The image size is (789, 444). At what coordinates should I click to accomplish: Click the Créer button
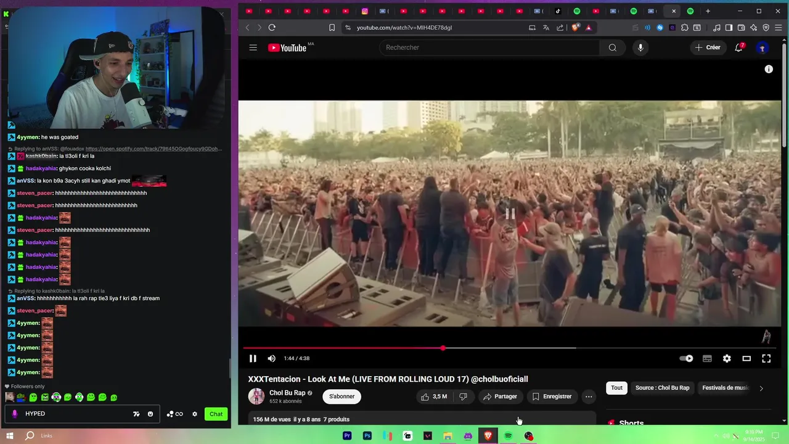click(708, 47)
